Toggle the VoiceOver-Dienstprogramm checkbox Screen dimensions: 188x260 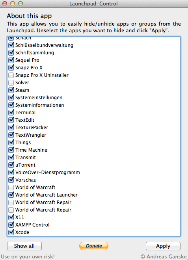11,172
